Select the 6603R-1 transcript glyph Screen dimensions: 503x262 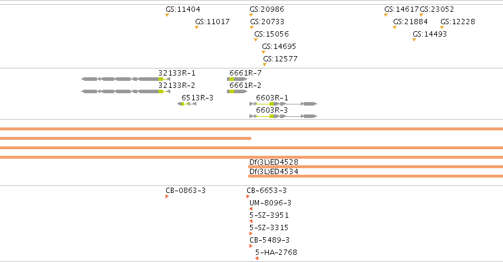pos(283,104)
